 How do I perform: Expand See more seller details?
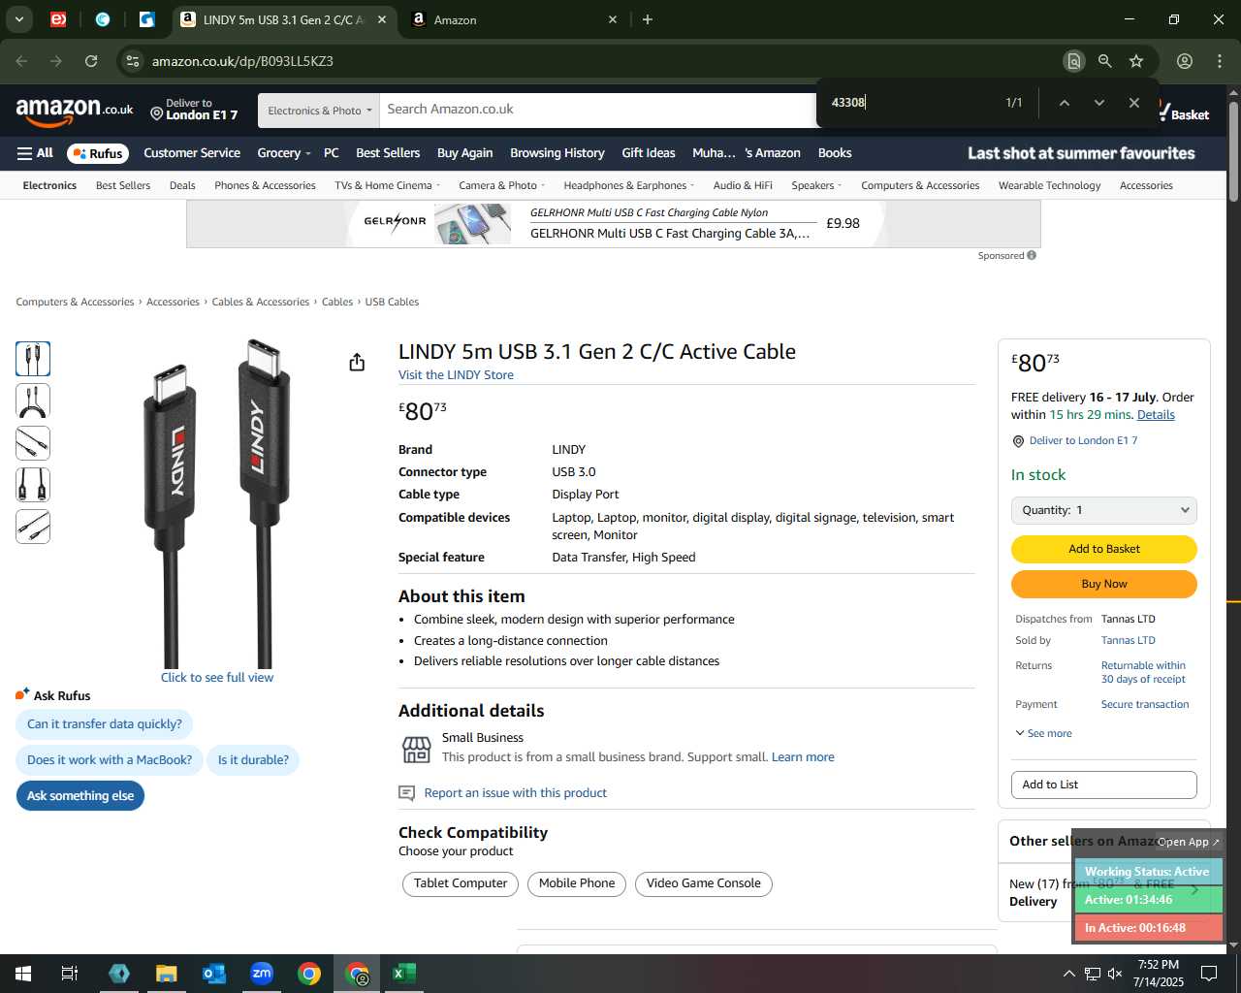pos(1043,733)
